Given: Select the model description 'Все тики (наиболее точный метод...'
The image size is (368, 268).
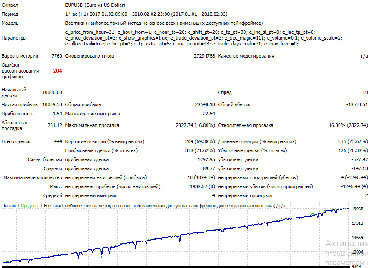Looking at the screenshot, I should pyautogui.click(x=164, y=23).
